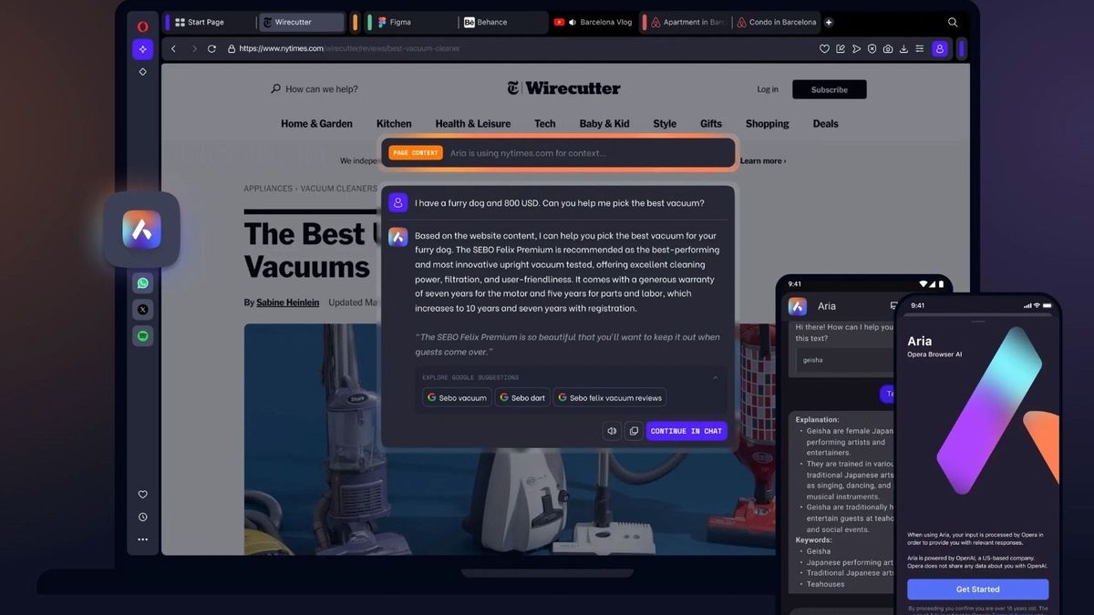1094x615 pixels.
Task: Open Aria AI from the browser sidebar
Action: click(142, 49)
